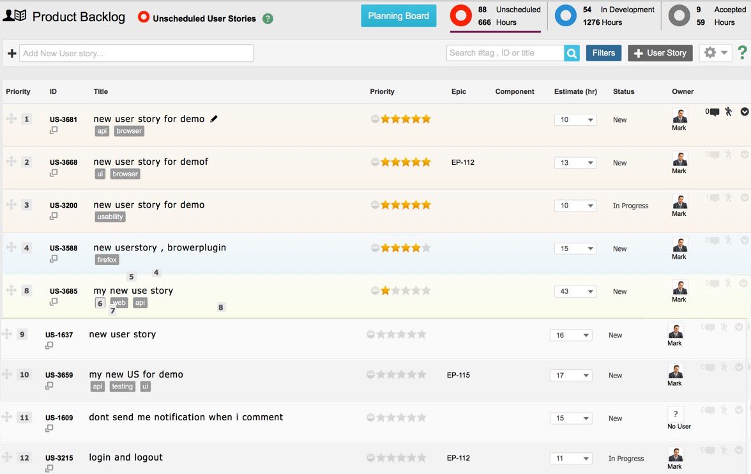Screen dimensions: 751x474
Task: Click the copy icon under US-3668 ID
Action: (54, 173)
